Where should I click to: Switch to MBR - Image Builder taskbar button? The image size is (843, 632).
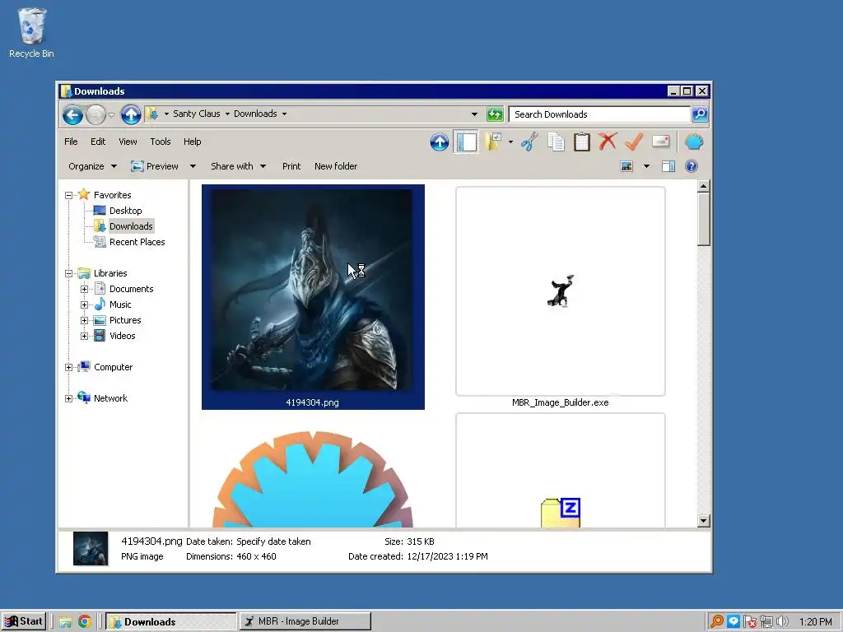tap(305, 621)
